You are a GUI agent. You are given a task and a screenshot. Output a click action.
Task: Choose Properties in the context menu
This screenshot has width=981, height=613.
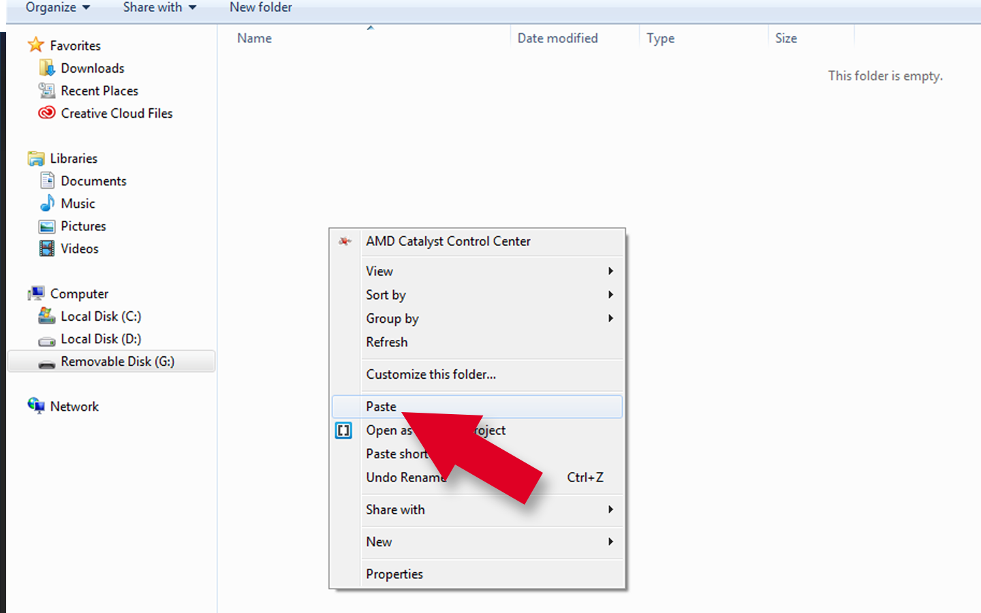pyautogui.click(x=477, y=574)
